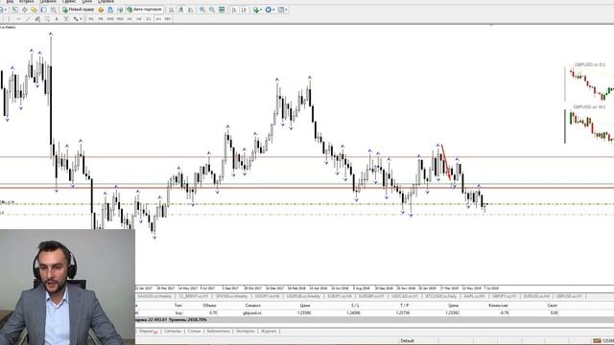The width and height of the screenshot is (614, 345).
Task: Switch to XAUUSD.ec Weekly chart tab
Action: click(x=154, y=296)
